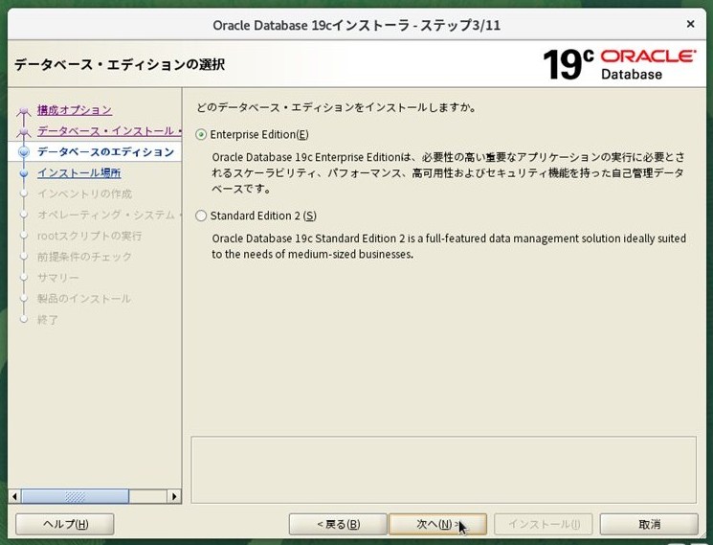Select the Enterprise Edition radio button
Screen dimensions: 713x545
[x=201, y=135]
